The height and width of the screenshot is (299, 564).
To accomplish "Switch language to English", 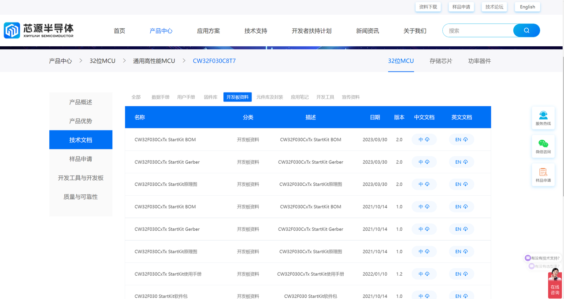I will [x=527, y=7].
